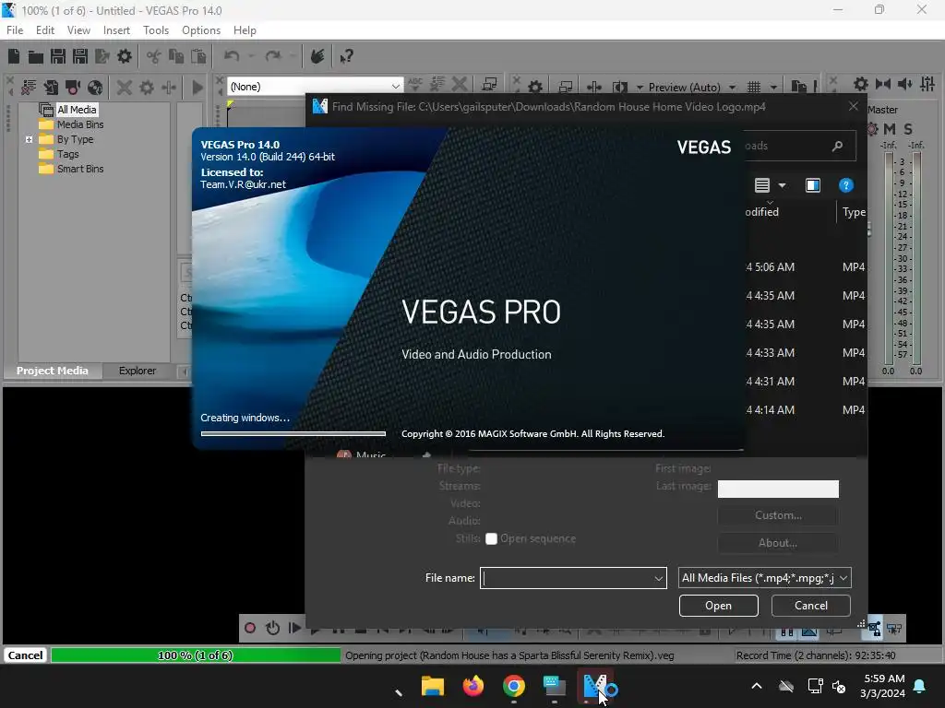Open the Overlays grid dropdown arrow
This screenshot has width=945, height=708.
click(773, 88)
